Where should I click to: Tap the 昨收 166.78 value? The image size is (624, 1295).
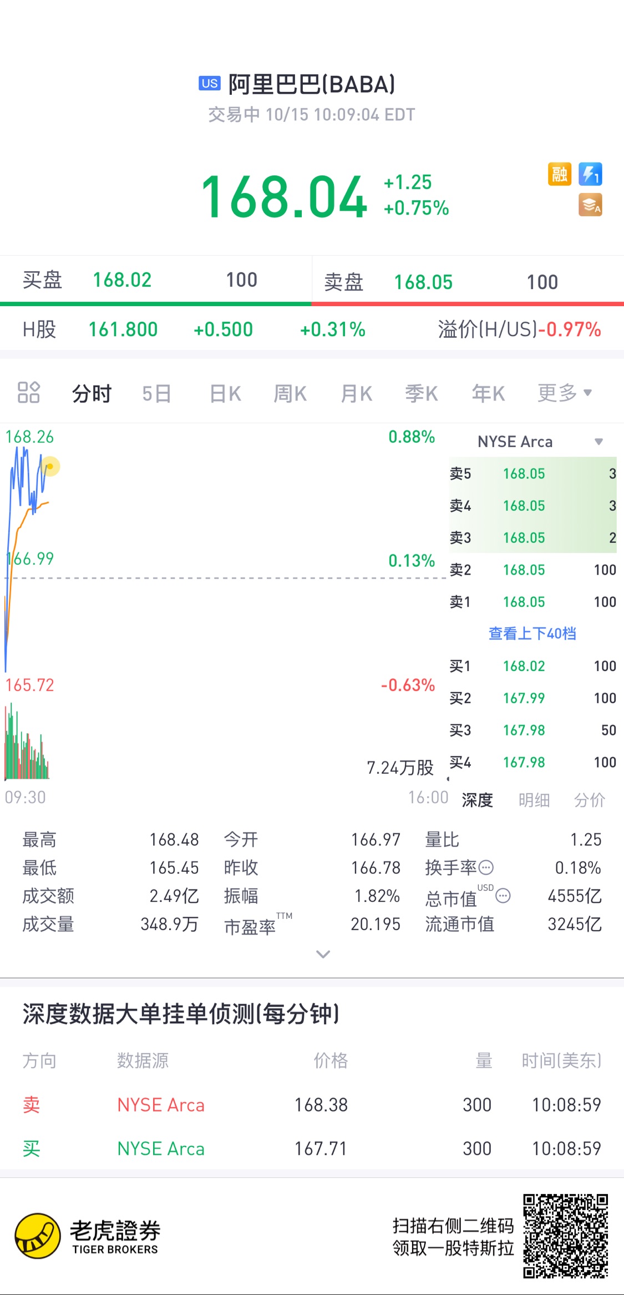coord(376,867)
